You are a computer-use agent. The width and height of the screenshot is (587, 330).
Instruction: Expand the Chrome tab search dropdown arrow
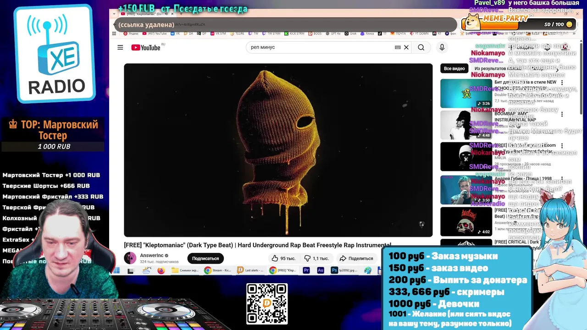pyautogui.click(x=114, y=14)
